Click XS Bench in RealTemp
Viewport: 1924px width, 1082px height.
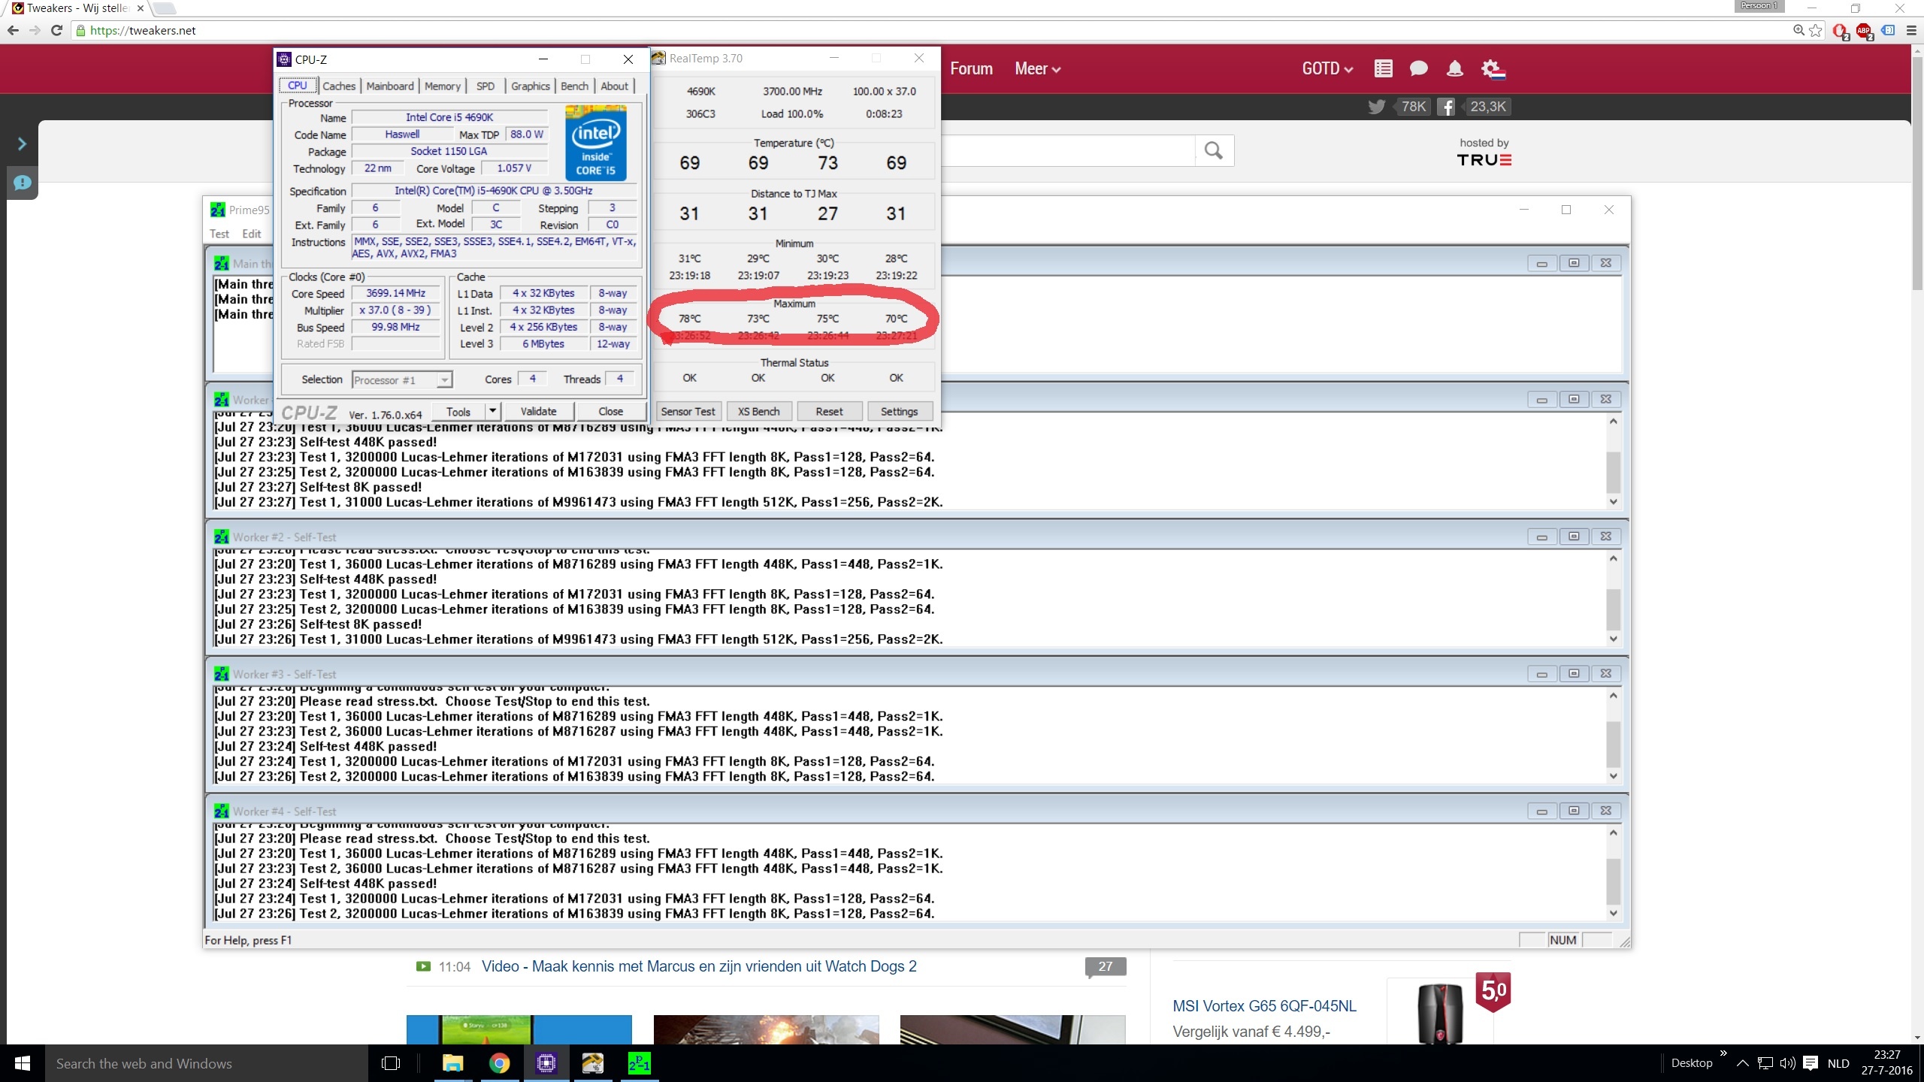[x=759, y=411]
